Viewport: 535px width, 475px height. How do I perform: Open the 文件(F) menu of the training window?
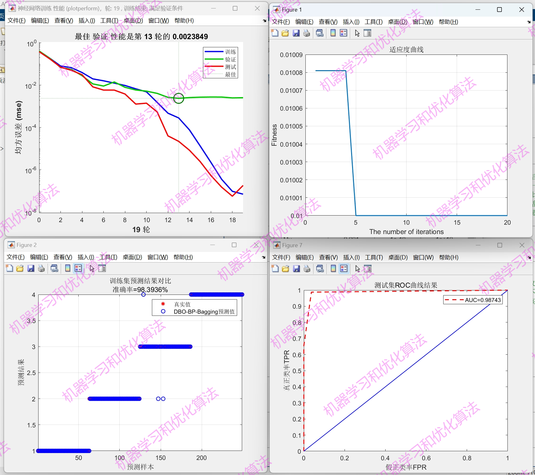click(16, 21)
